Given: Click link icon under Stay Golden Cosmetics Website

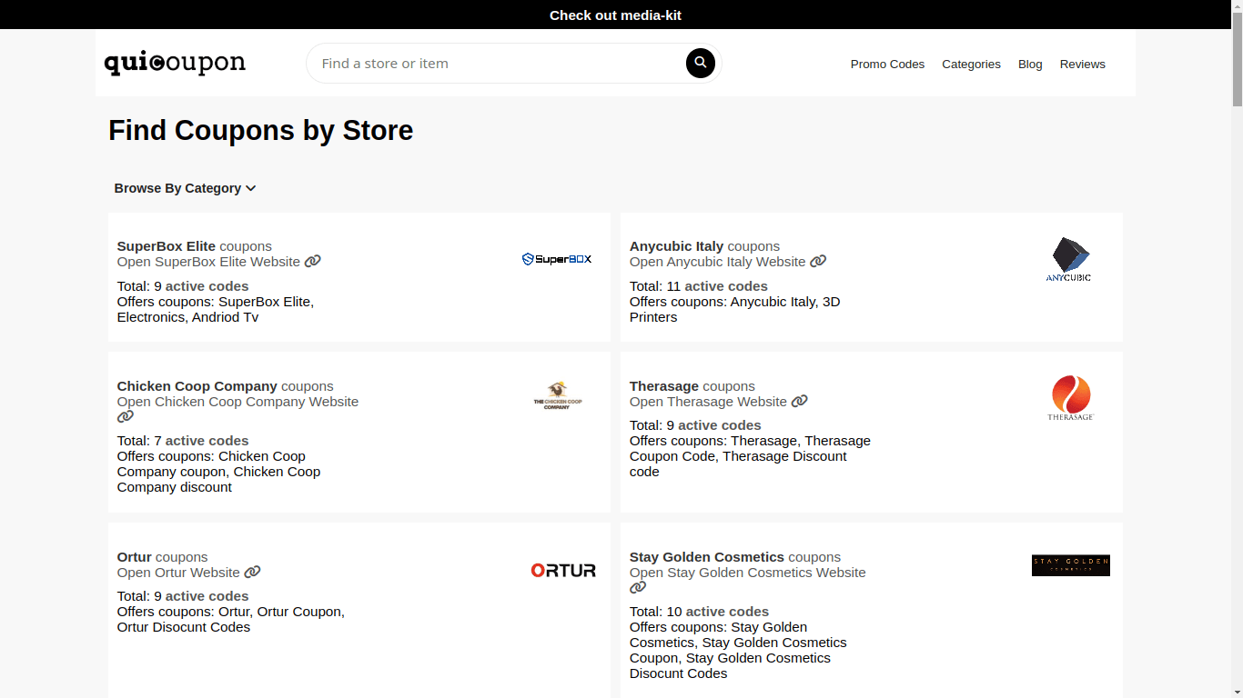Looking at the screenshot, I should pyautogui.click(x=638, y=588).
